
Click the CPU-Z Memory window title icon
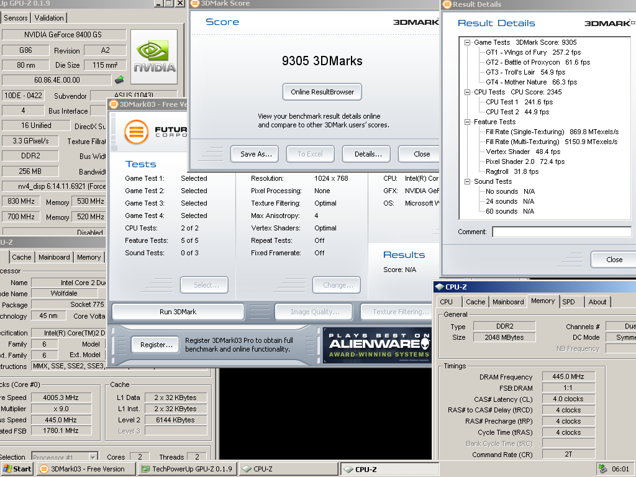pyautogui.click(x=439, y=287)
